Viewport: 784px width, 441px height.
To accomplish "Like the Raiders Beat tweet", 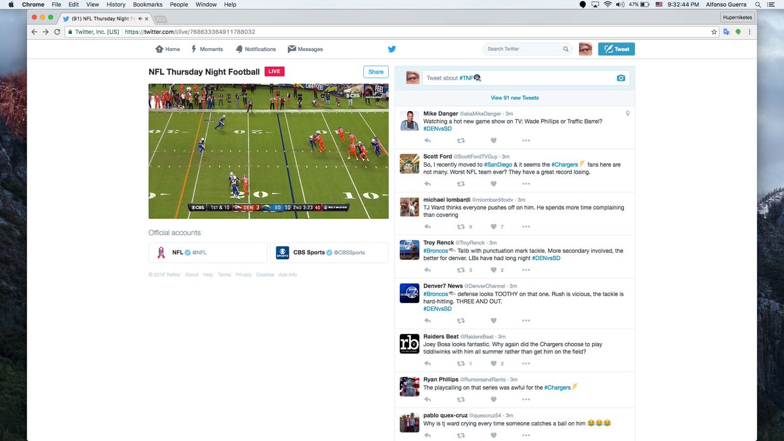I will point(493,363).
